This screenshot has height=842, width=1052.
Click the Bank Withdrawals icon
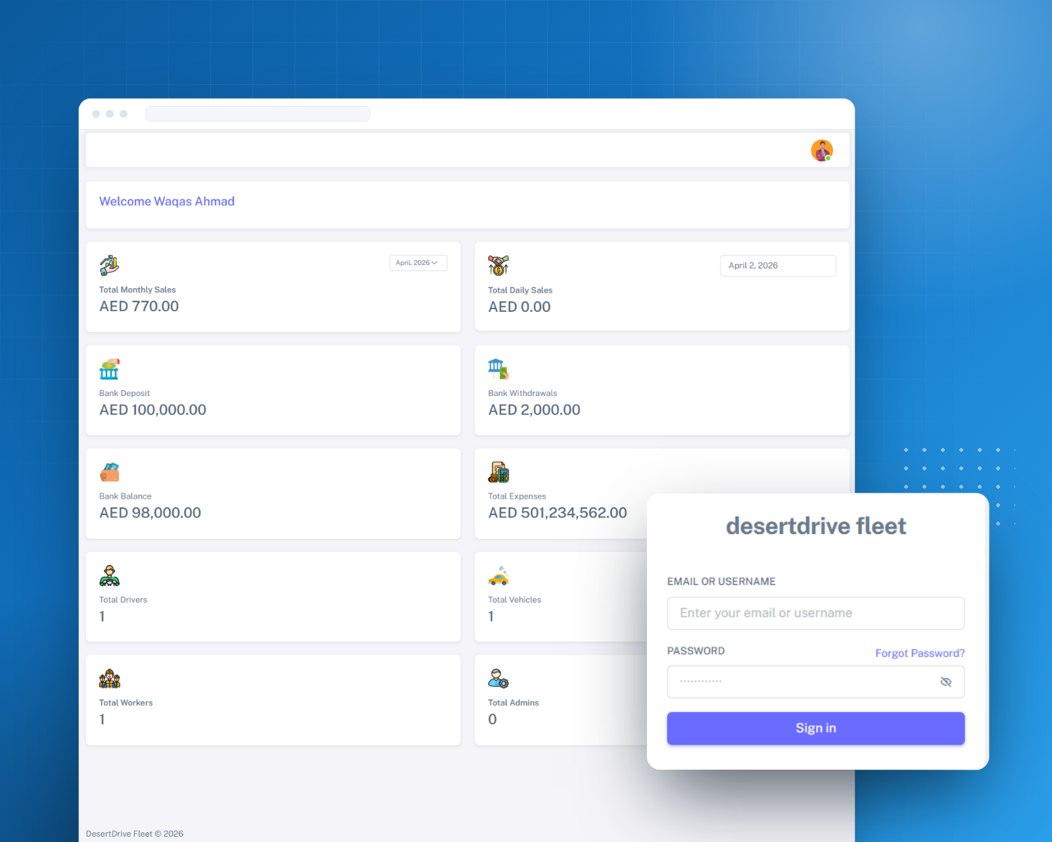tap(498, 369)
